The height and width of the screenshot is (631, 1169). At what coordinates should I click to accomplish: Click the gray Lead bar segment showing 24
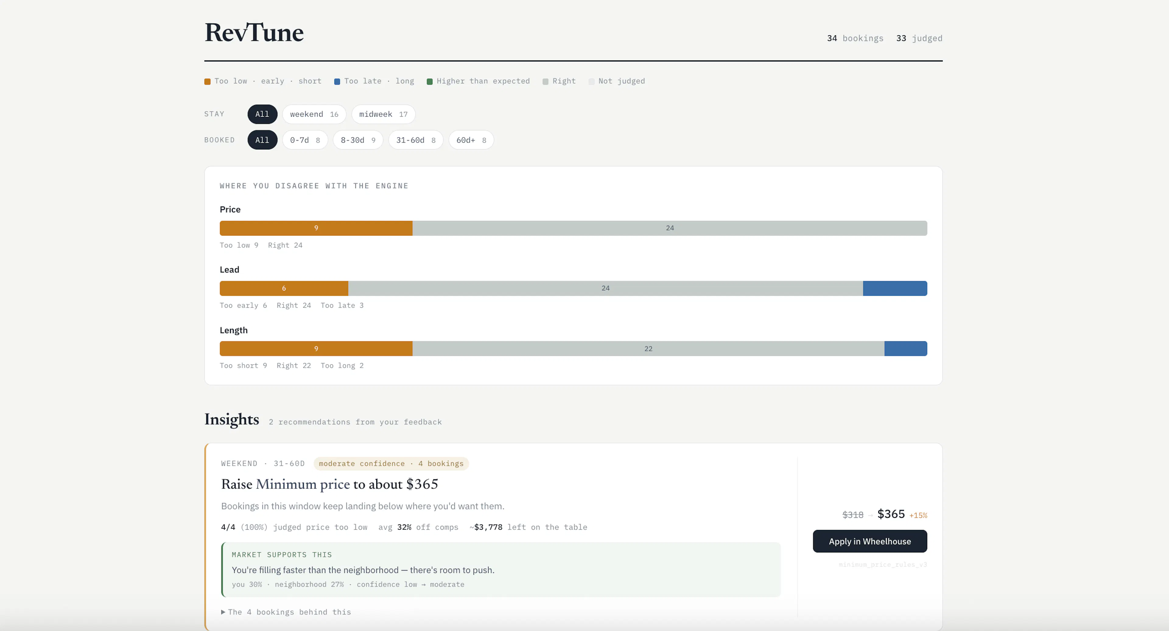pyautogui.click(x=606, y=288)
